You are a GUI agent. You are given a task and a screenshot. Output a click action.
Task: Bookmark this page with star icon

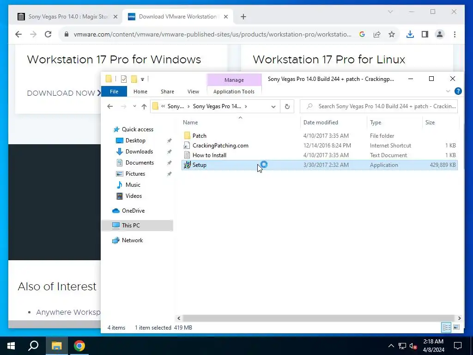pos(392,34)
